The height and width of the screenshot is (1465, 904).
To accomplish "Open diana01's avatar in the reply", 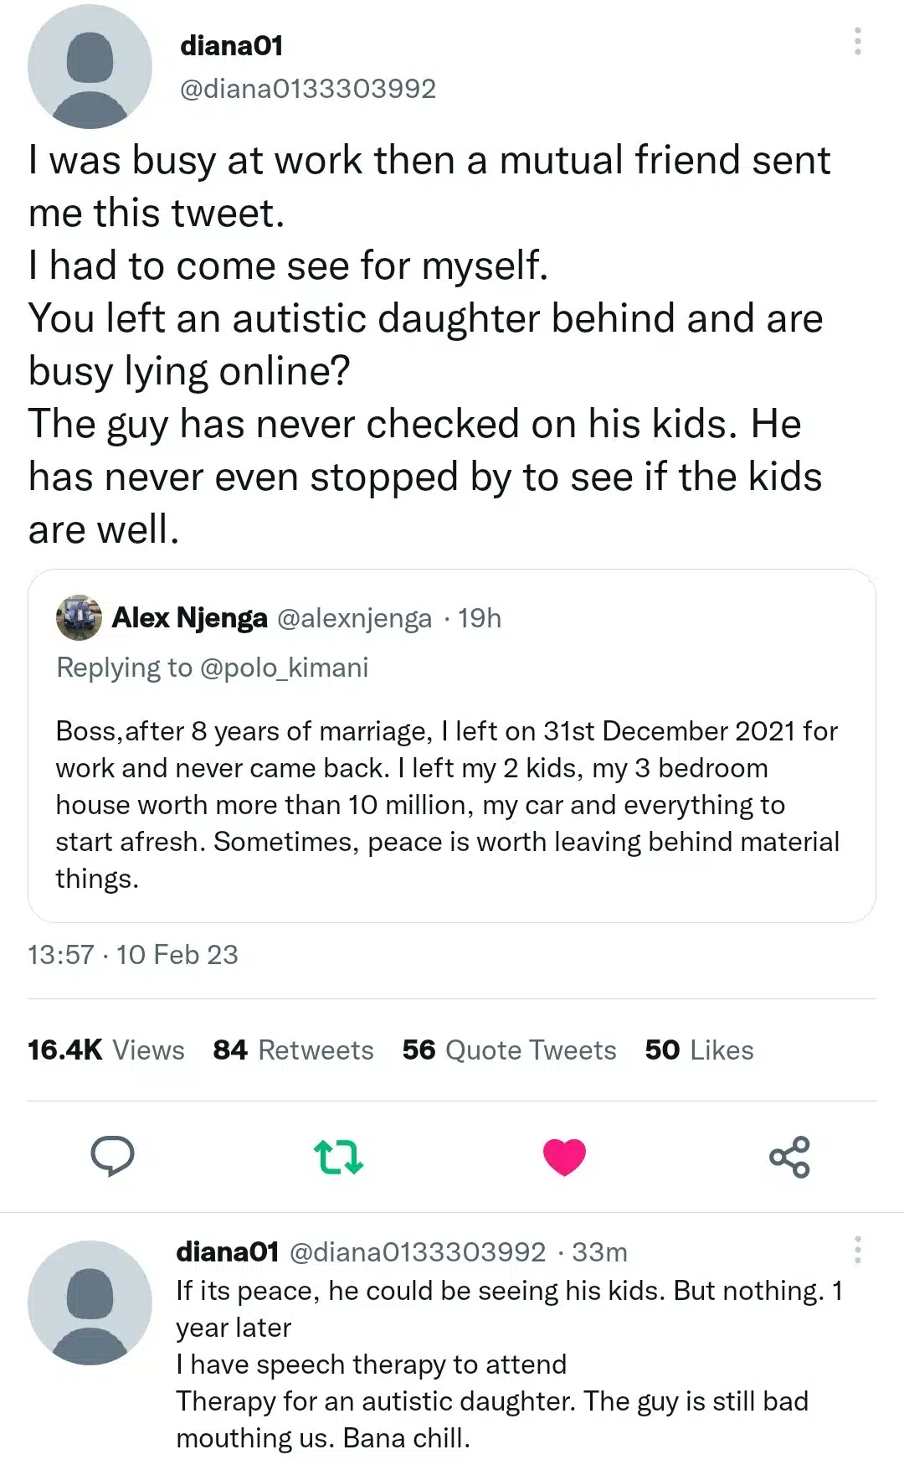I will [x=90, y=1303].
